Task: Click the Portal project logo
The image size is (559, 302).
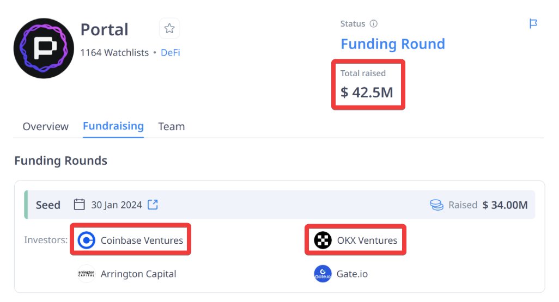Action: click(x=44, y=48)
